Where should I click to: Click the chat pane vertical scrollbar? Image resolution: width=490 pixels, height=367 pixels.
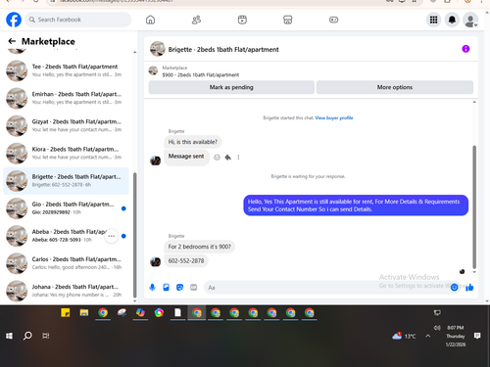click(x=474, y=206)
